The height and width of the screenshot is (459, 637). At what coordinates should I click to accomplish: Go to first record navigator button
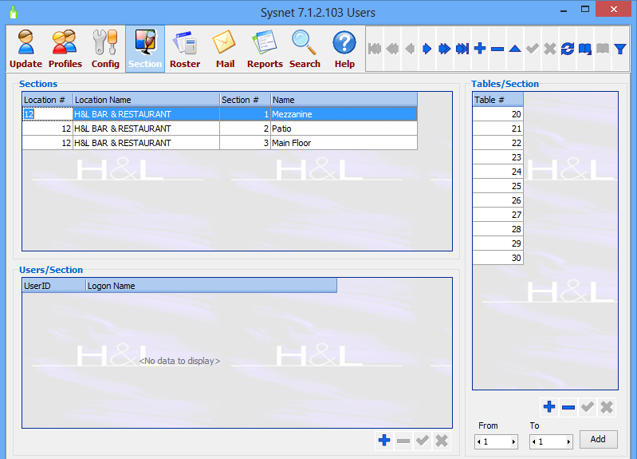(x=375, y=49)
